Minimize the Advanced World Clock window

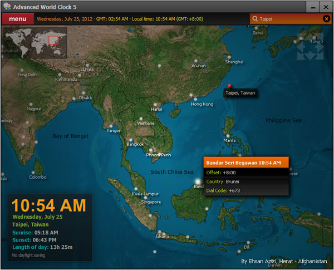[x=312, y=6]
